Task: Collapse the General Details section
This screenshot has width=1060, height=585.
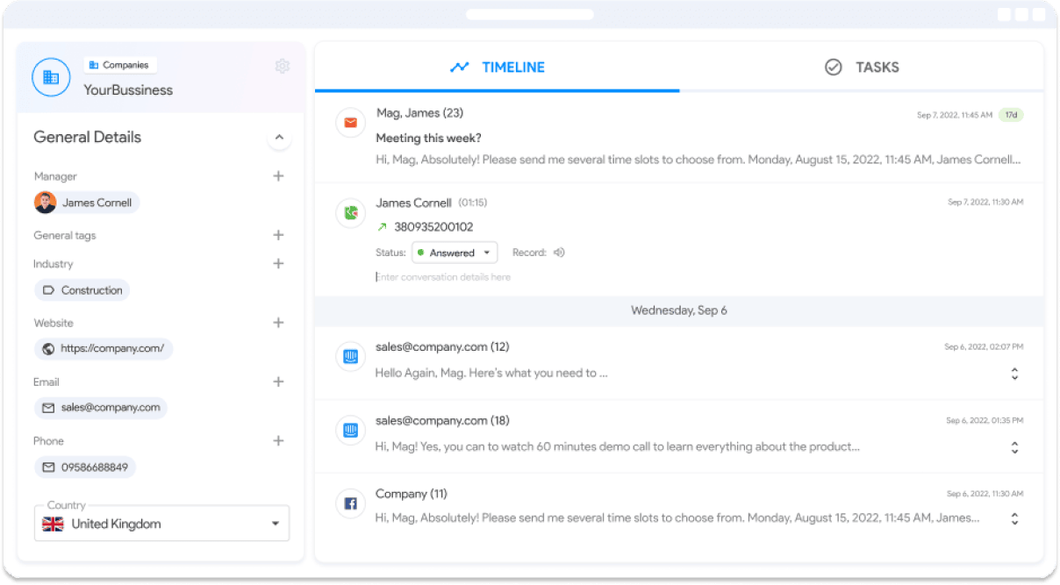Action: (279, 138)
